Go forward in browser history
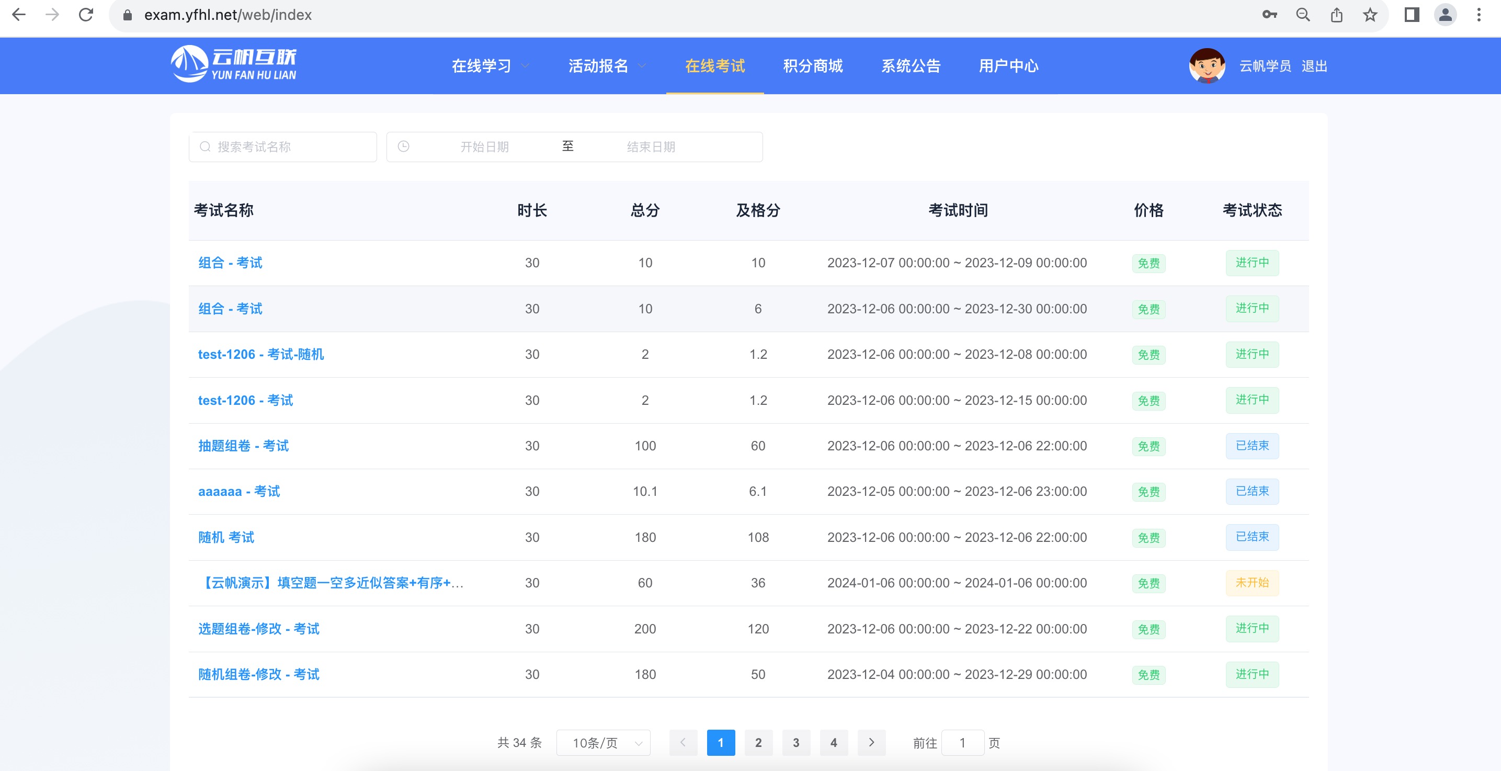The image size is (1501, 771). [x=52, y=15]
